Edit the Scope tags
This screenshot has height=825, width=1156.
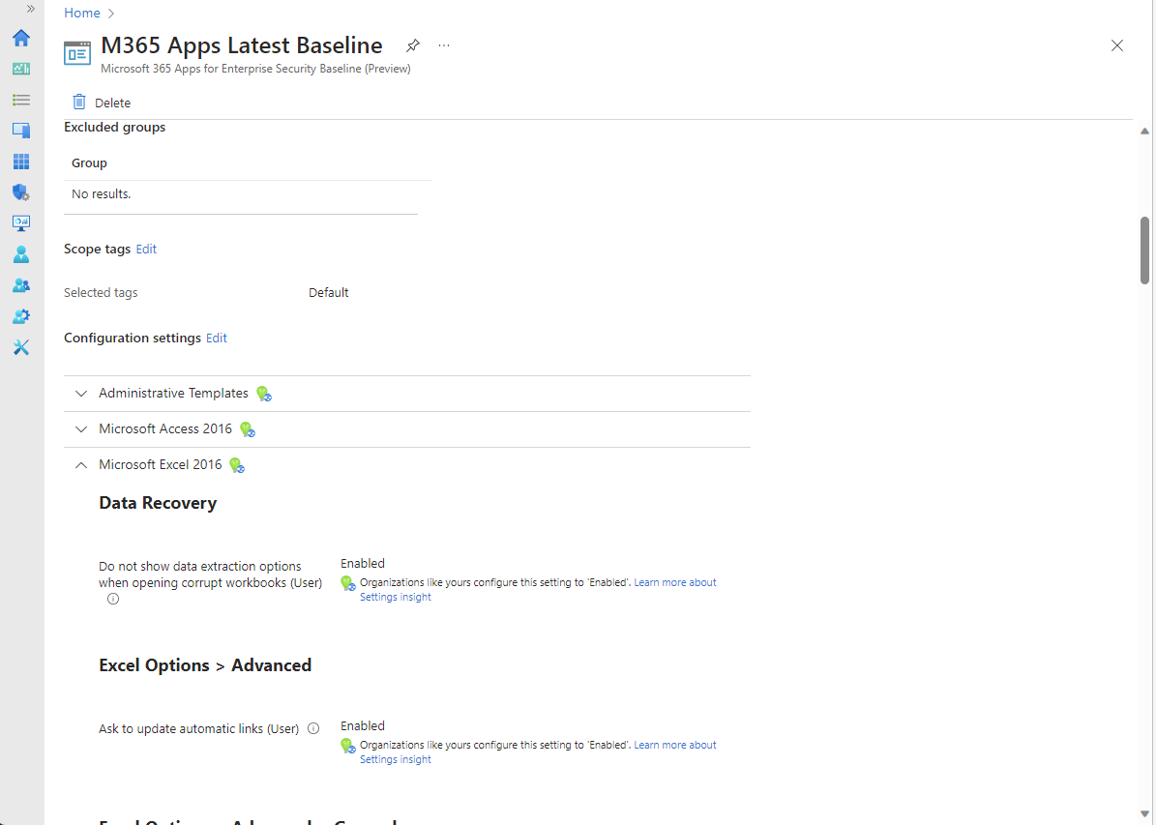pyautogui.click(x=146, y=249)
